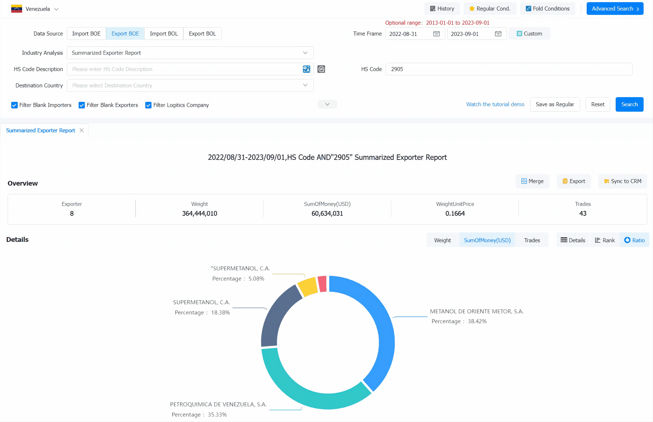Image resolution: width=653 pixels, height=422 pixels.
Task: Click the Merge button
Action: coord(532,181)
